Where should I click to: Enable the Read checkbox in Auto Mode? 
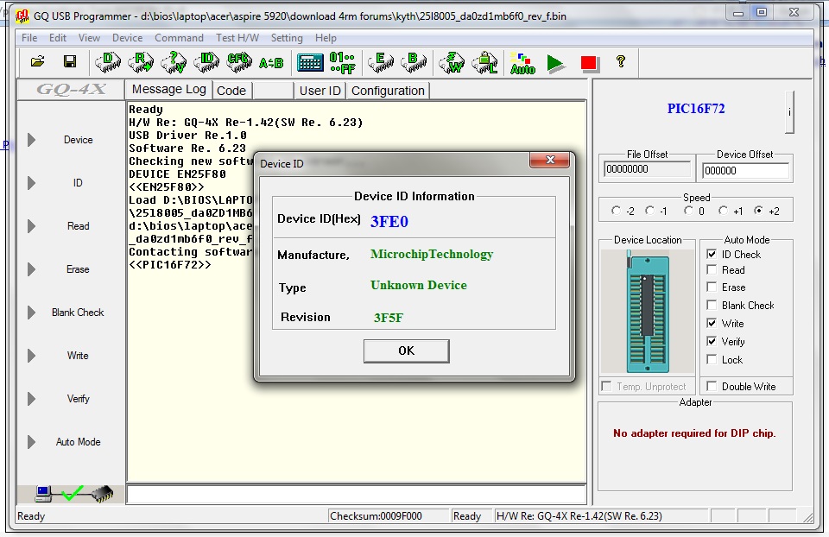[x=712, y=269]
